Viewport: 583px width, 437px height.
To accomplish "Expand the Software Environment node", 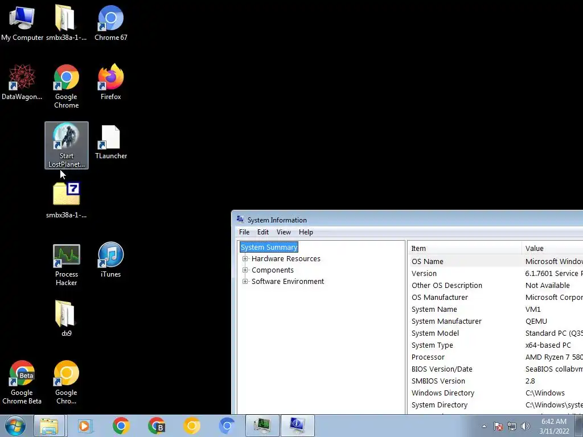I will [245, 281].
